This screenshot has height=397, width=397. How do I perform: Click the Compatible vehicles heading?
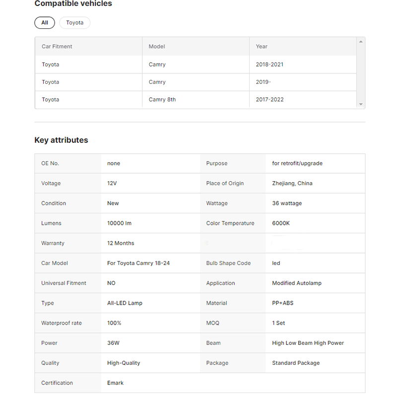(73, 4)
